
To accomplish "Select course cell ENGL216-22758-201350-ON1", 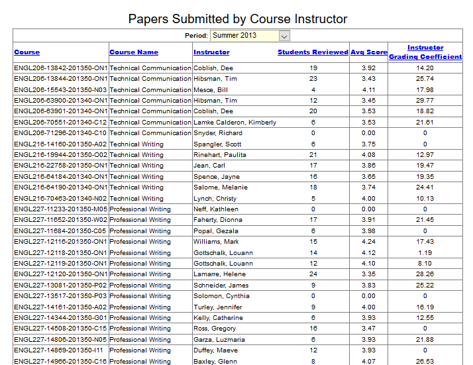I will point(61,166).
